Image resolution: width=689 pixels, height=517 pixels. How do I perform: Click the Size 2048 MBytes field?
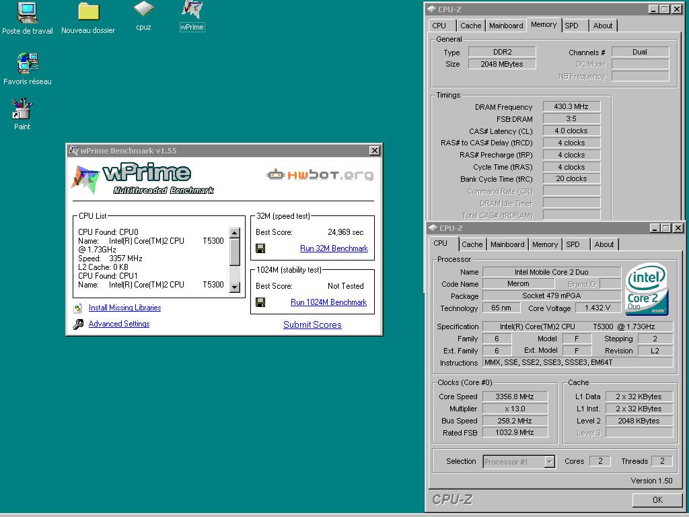click(502, 64)
